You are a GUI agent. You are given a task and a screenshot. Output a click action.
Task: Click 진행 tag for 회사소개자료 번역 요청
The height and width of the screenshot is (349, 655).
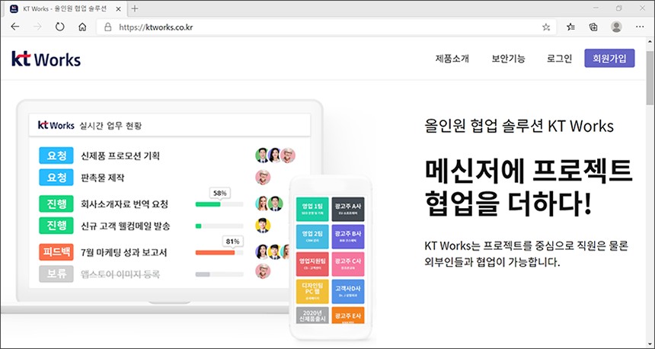tap(56, 204)
